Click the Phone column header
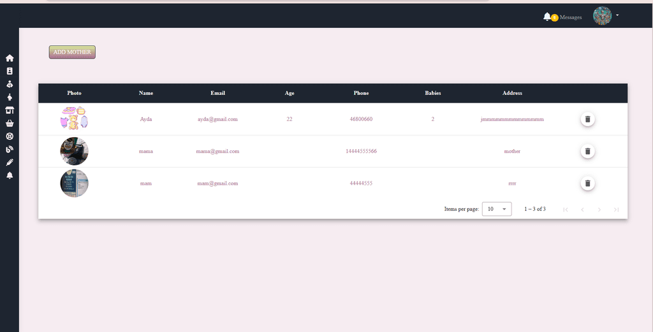This screenshot has height=332, width=653. (361, 93)
